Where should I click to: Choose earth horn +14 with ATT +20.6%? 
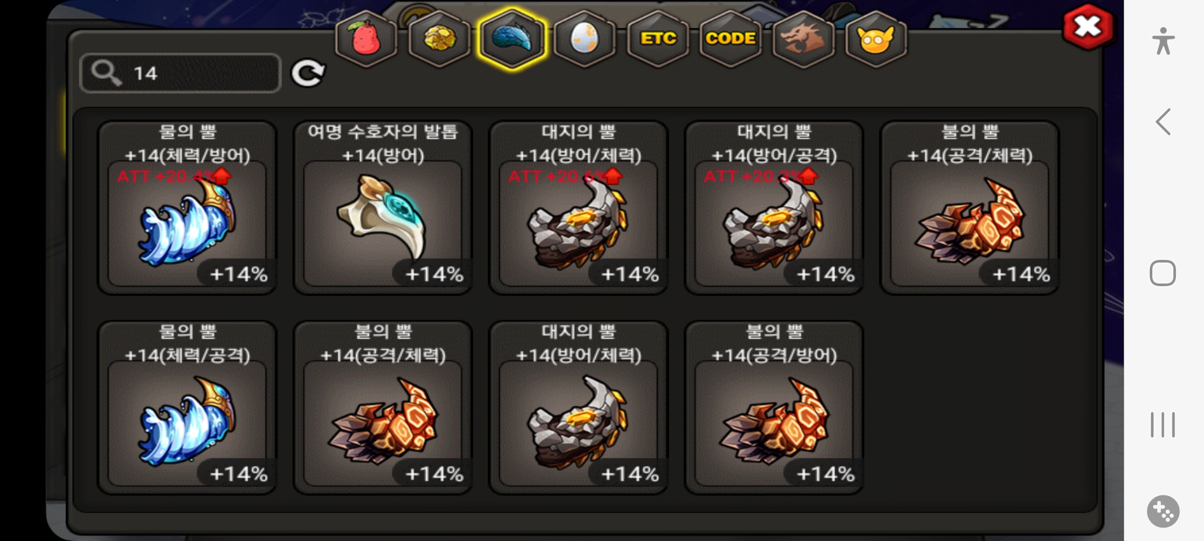coord(578,208)
